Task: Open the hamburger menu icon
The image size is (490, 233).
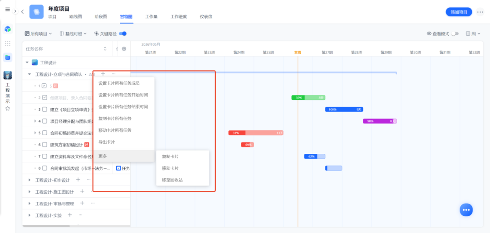Action: pos(8,10)
